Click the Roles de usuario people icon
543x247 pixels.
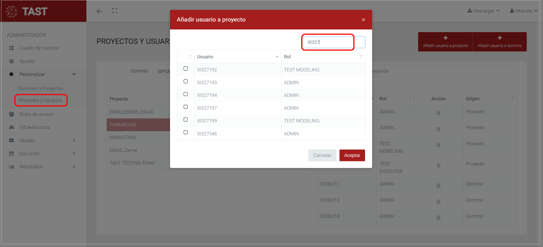coord(11,114)
